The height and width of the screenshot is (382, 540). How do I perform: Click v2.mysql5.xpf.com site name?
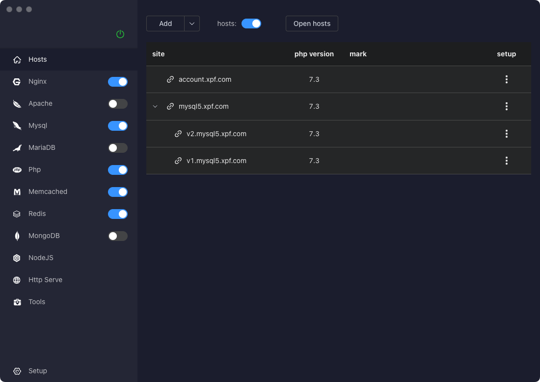[216, 134]
